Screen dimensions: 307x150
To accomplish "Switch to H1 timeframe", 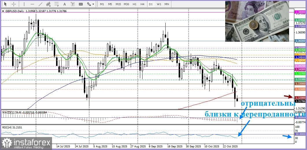I will [x=134, y=4].
